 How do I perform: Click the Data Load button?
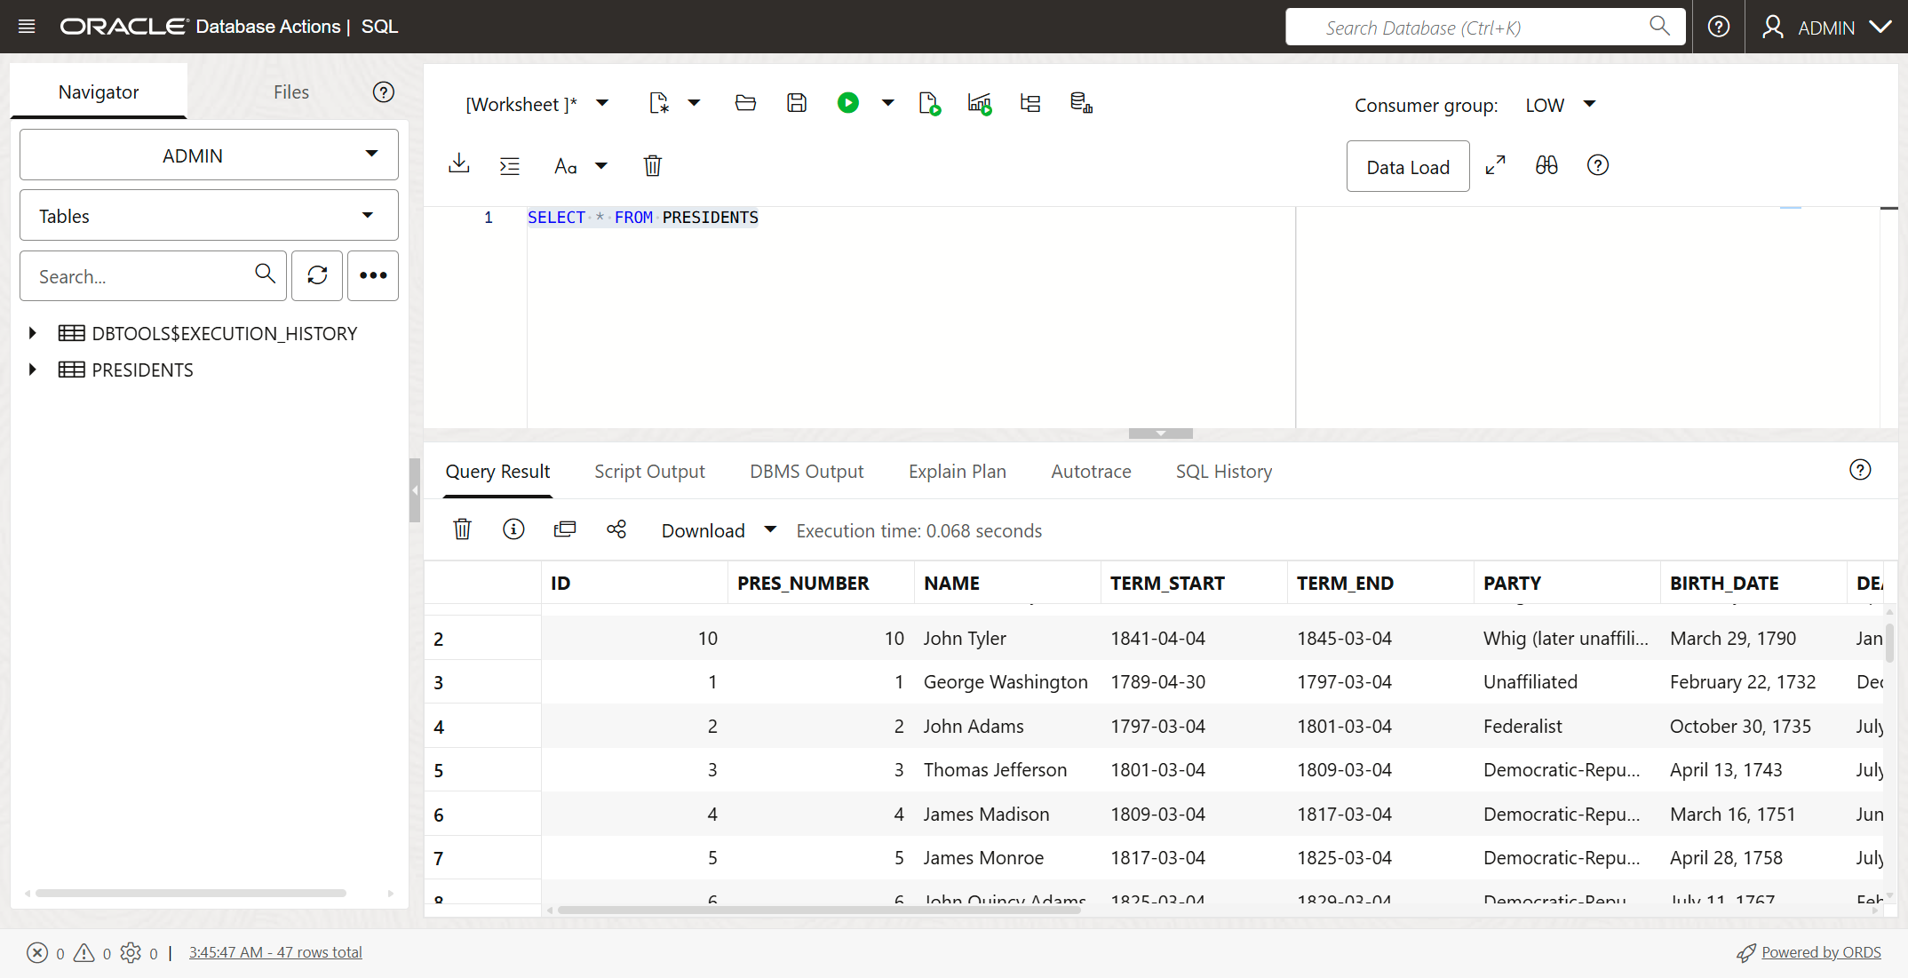pyautogui.click(x=1407, y=167)
